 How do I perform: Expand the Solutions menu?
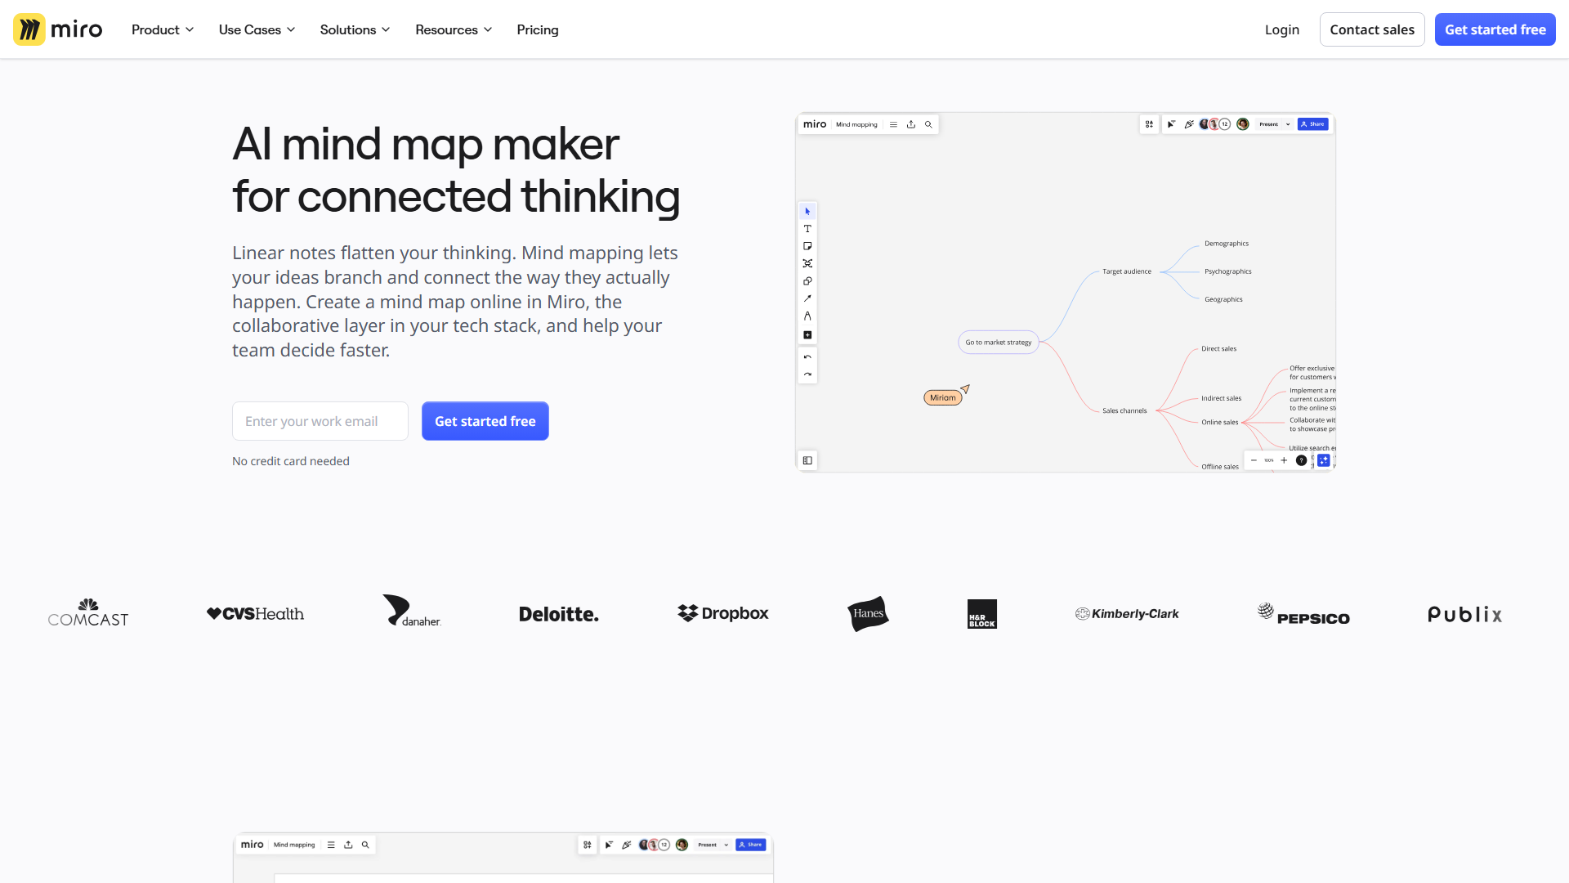pos(355,29)
